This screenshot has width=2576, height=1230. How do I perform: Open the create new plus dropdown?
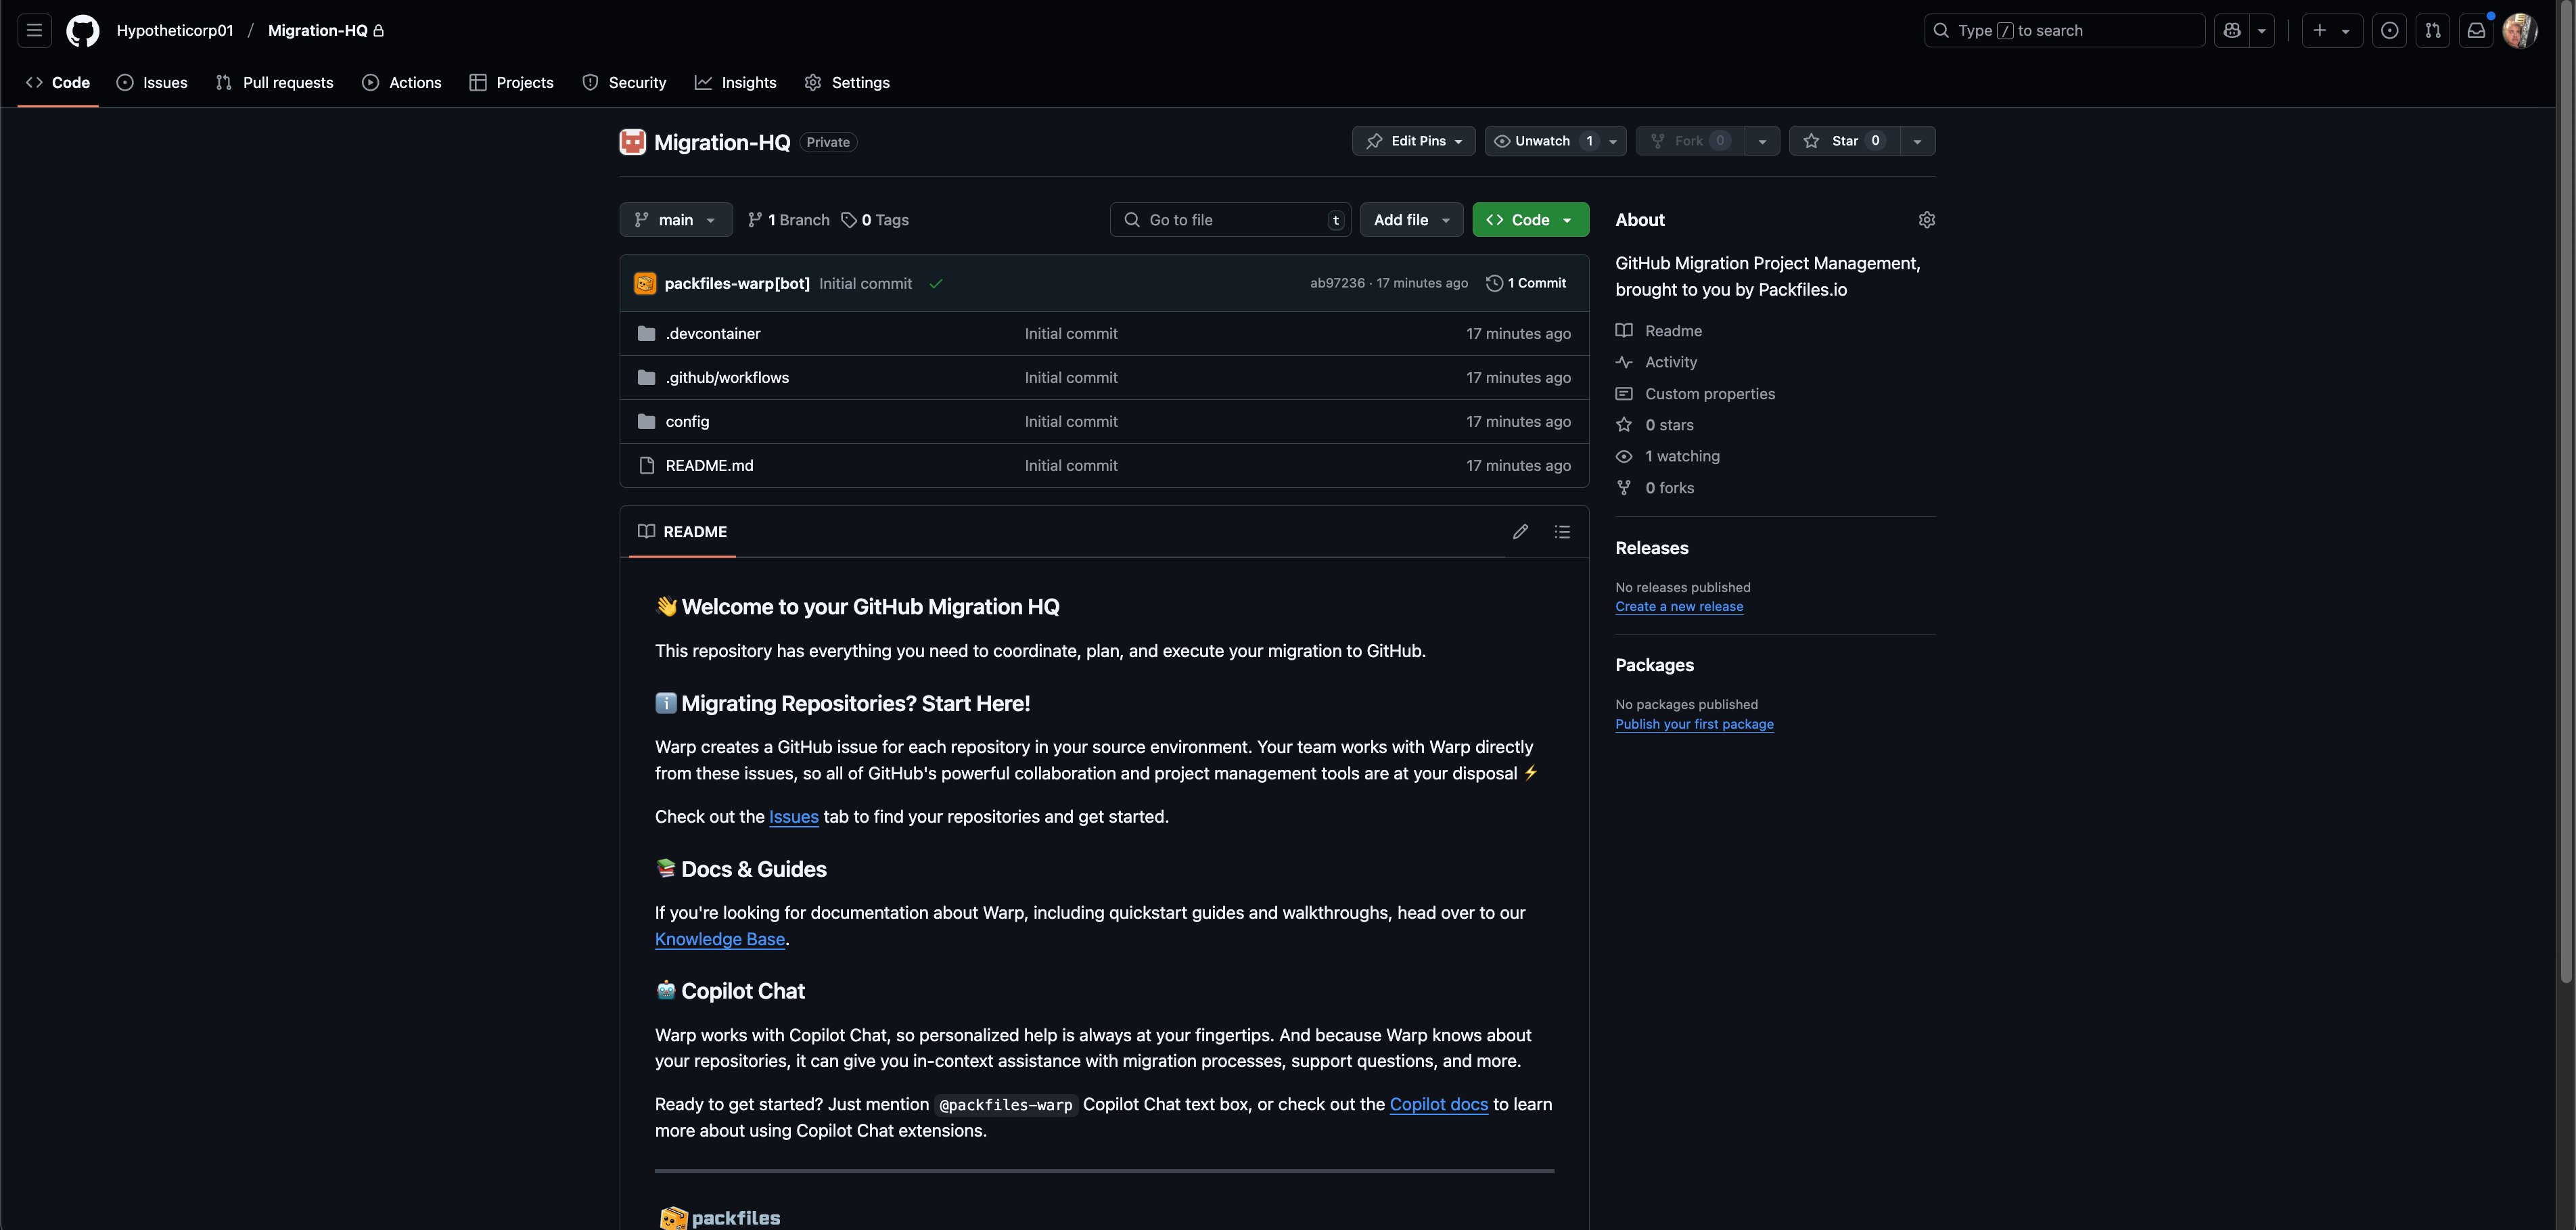coord(2331,30)
